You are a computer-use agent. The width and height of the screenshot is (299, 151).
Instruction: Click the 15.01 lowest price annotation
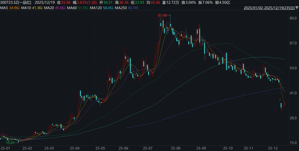[x=10, y=142]
